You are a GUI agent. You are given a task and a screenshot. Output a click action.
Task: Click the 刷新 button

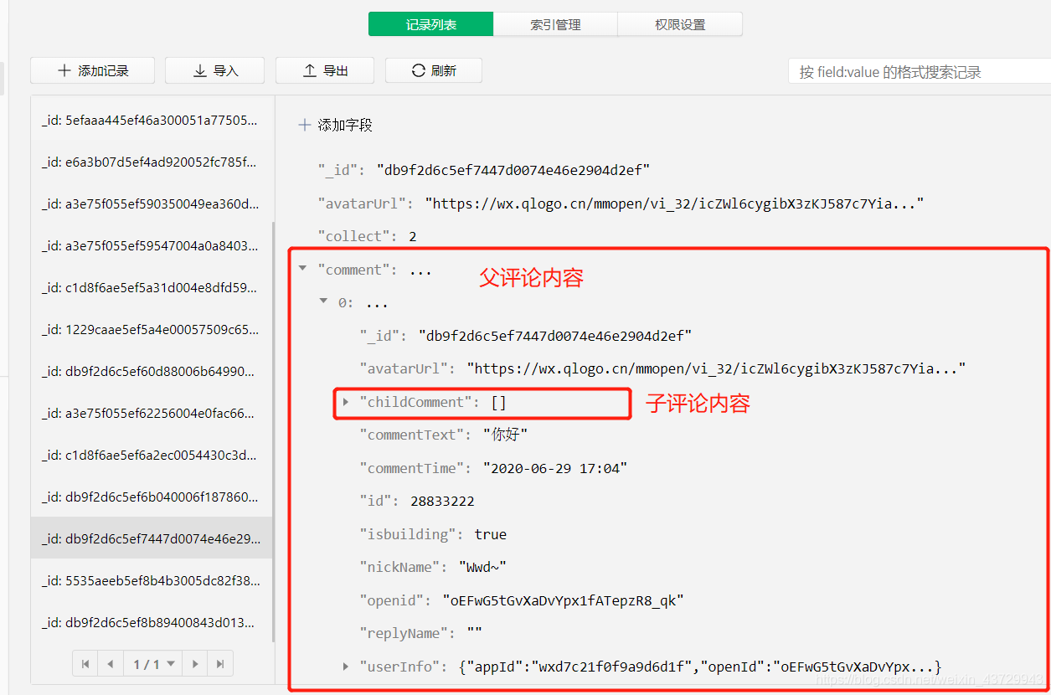[434, 71]
